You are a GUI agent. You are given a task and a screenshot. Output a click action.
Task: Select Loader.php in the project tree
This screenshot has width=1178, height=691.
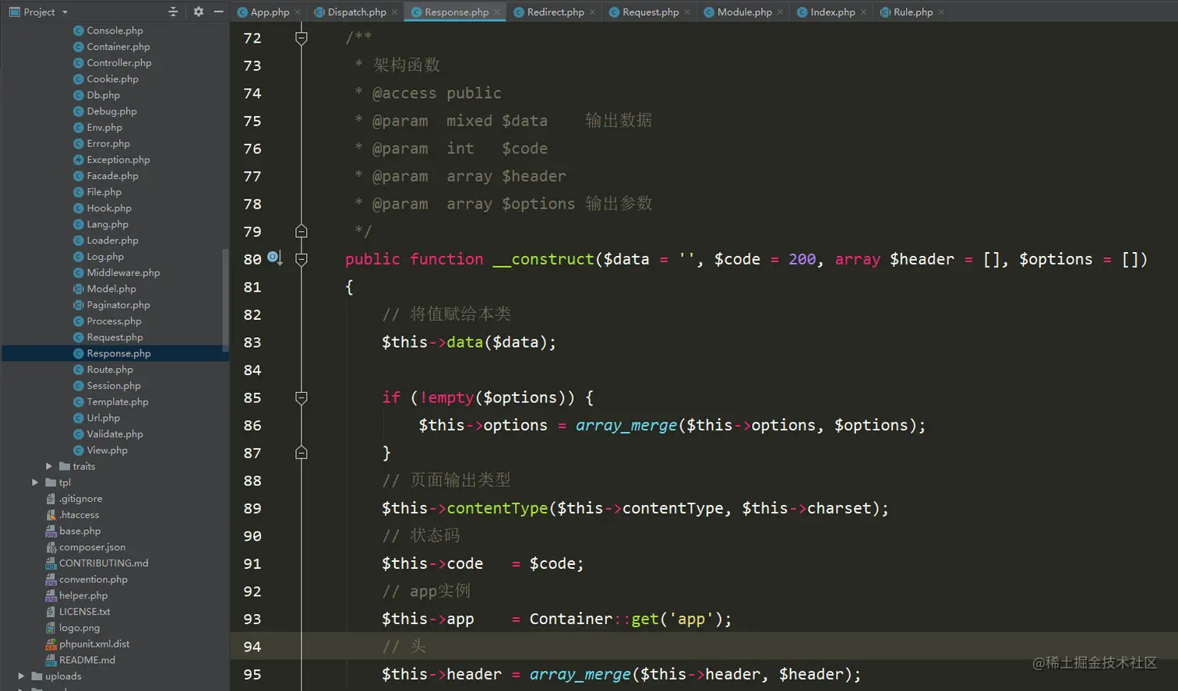(112, 240)
